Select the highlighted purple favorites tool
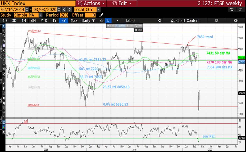 4,45
